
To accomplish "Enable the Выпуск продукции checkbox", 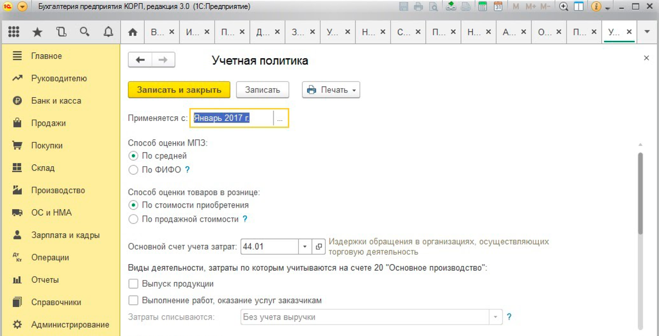I will [x=133, y=284].
